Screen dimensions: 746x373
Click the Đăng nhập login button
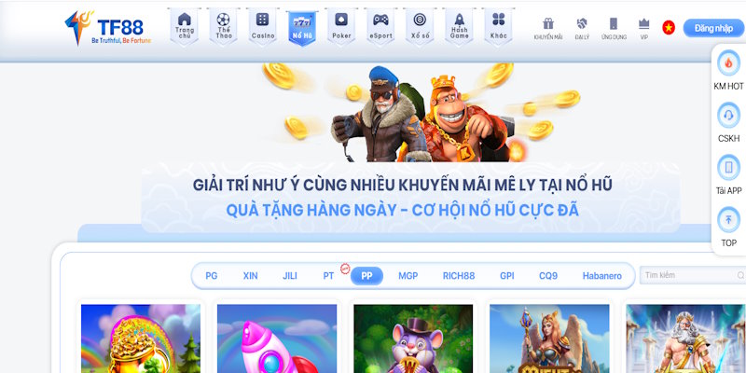(x=713, y=28)
